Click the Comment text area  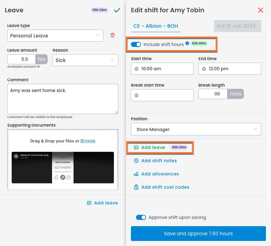(x=63, y=99)
